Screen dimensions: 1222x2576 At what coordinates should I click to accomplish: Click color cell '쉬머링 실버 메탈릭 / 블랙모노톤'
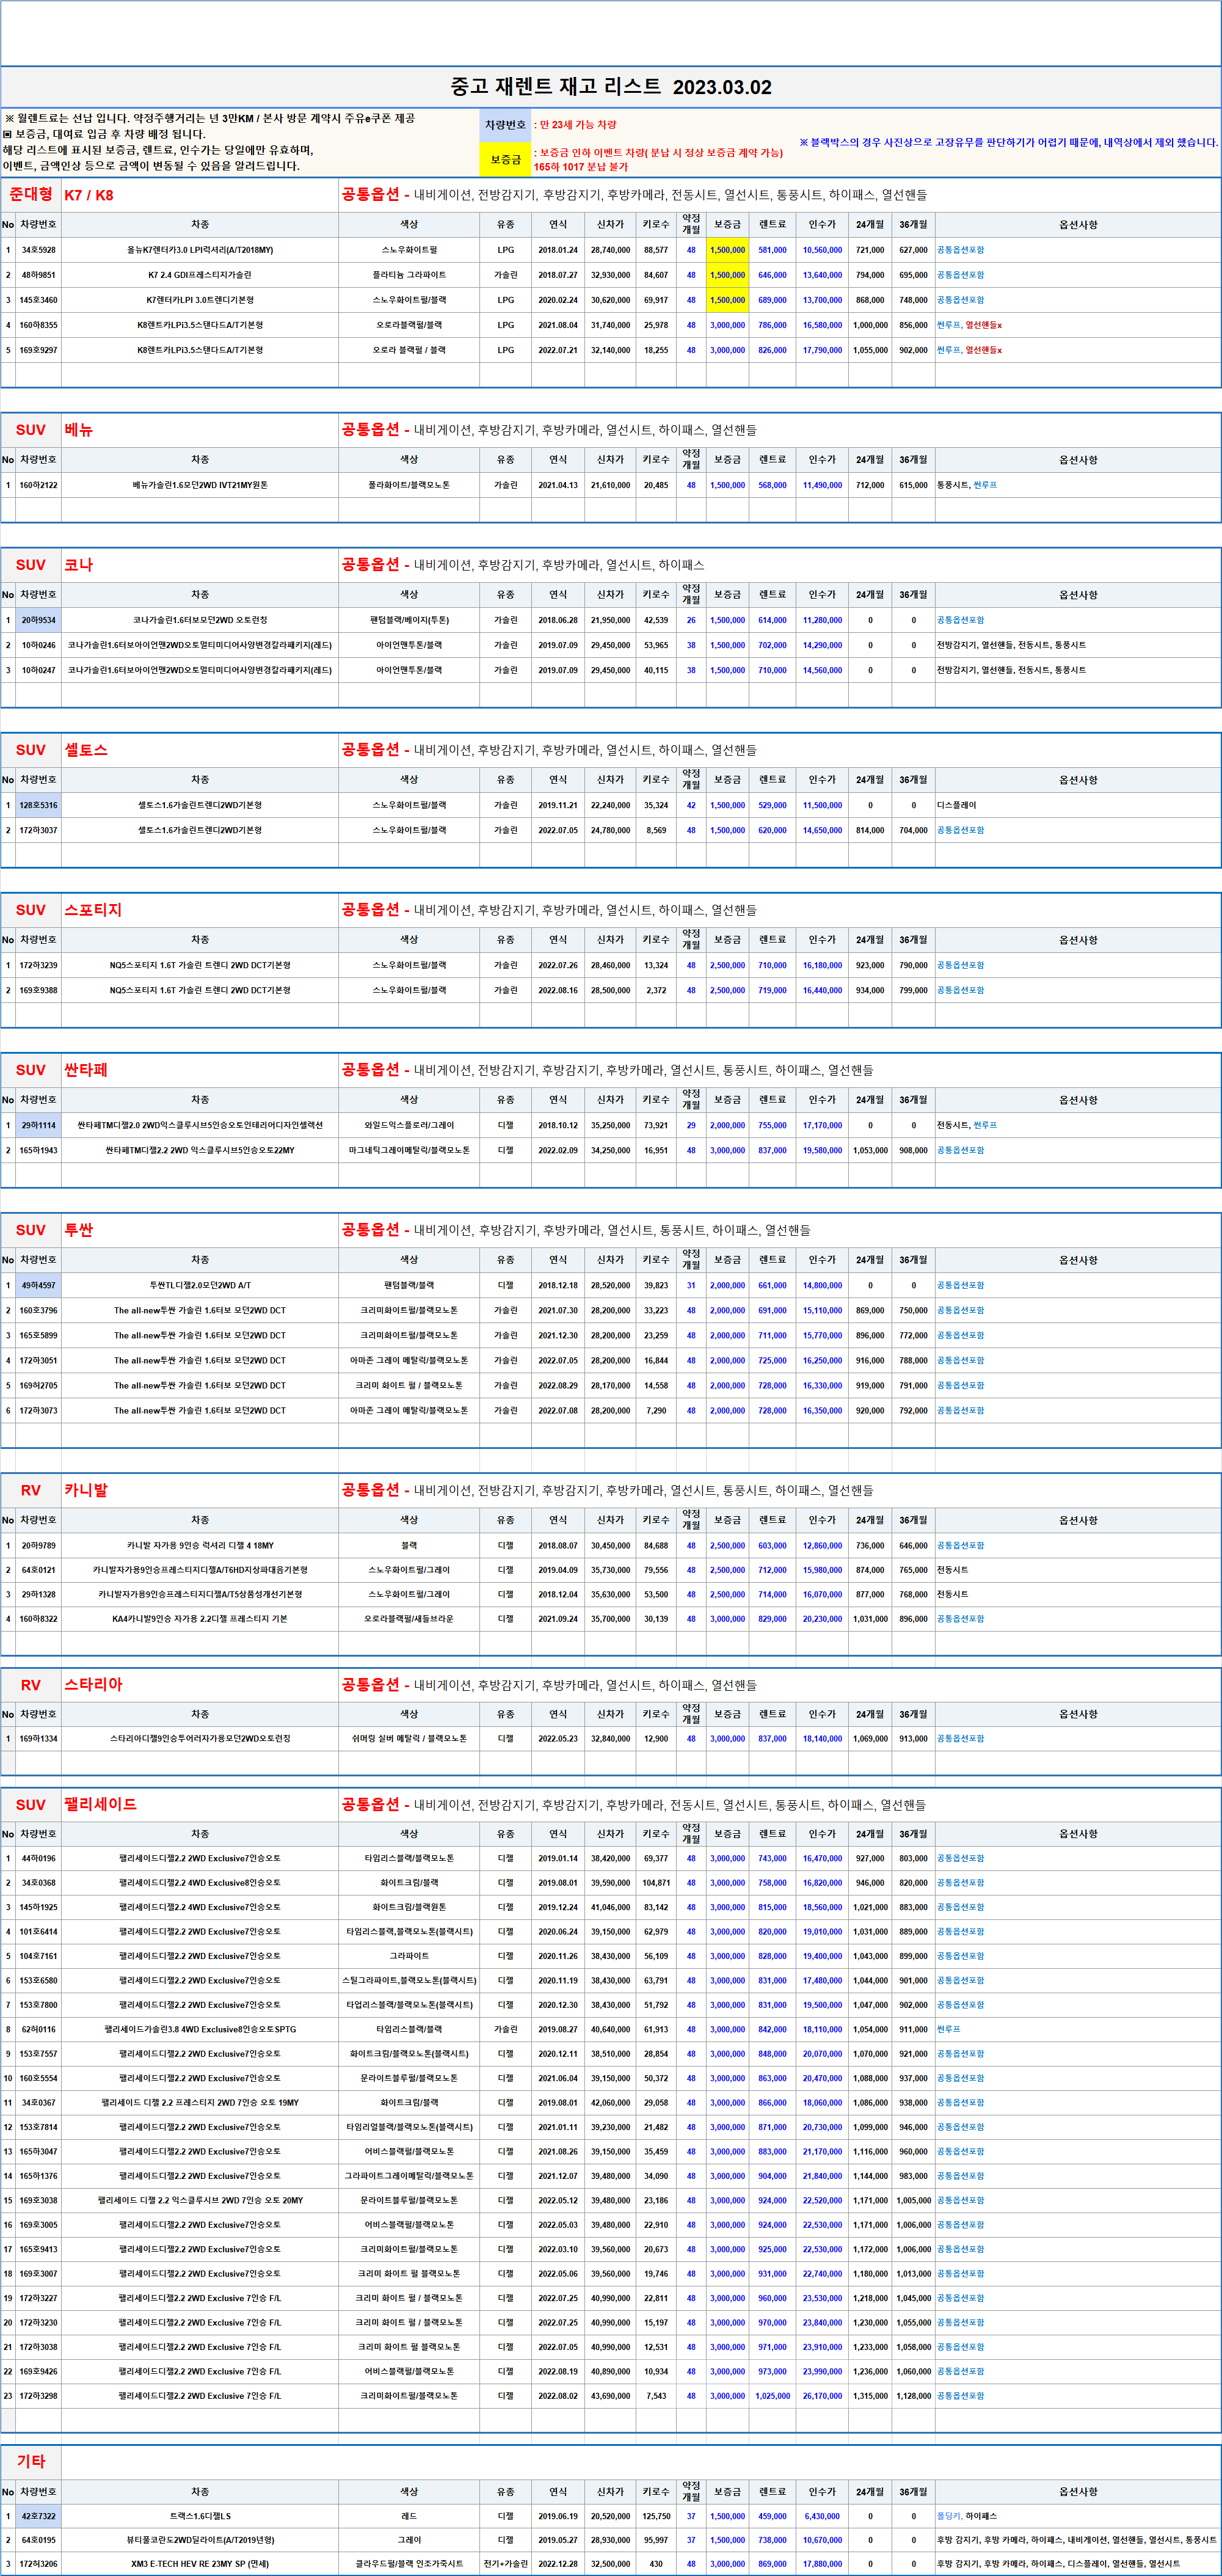[x=409, y=1738]
